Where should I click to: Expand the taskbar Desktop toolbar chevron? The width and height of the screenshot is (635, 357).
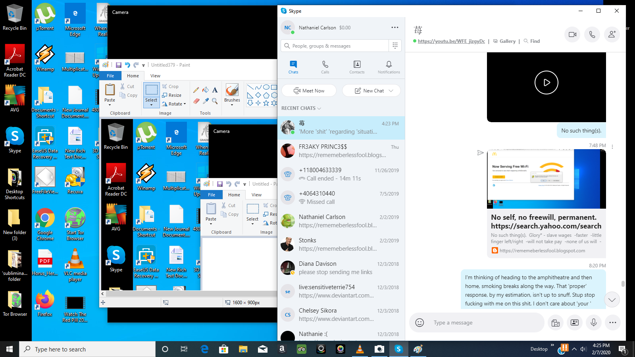552,345
